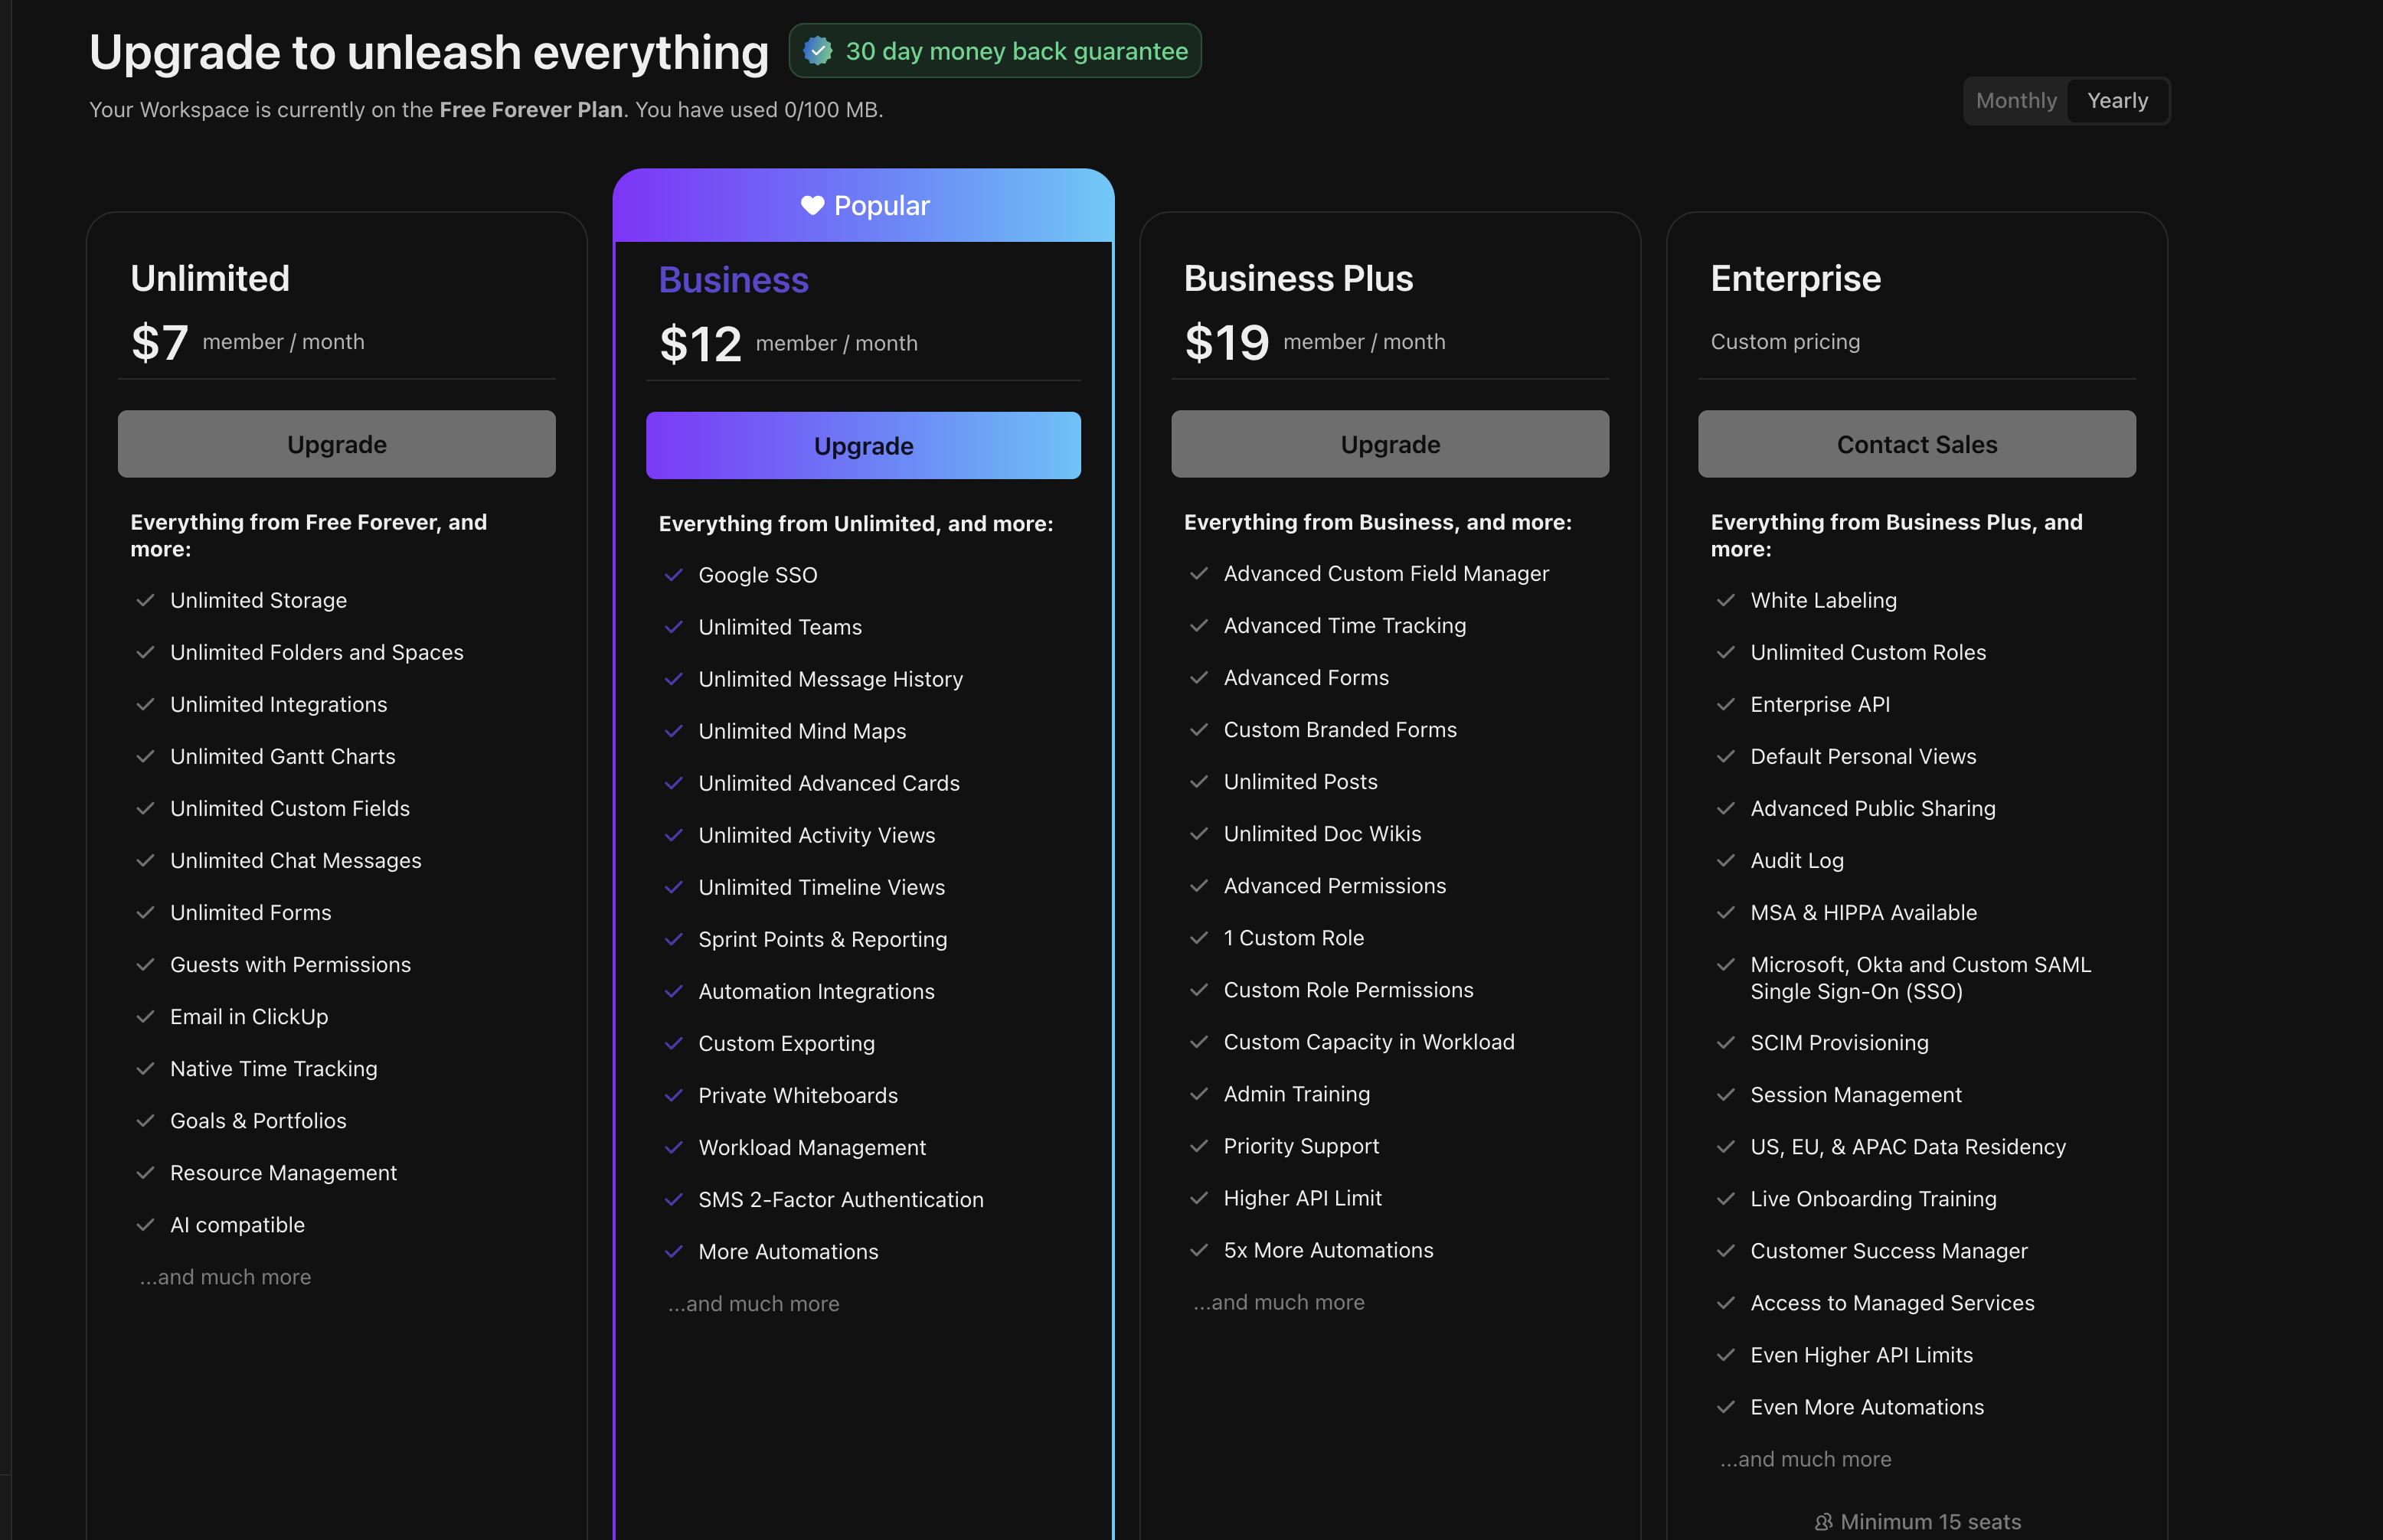Click '...and much more' under Enterprise plan
Viewport: 2383px width, 1540px height.
click(x=1806, y=1458)
